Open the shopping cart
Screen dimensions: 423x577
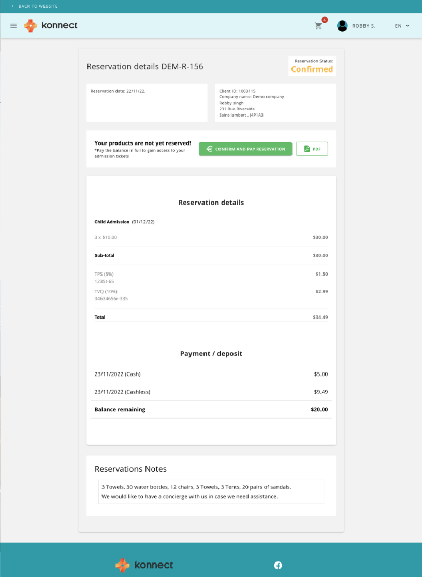click(x=318, y=26)
